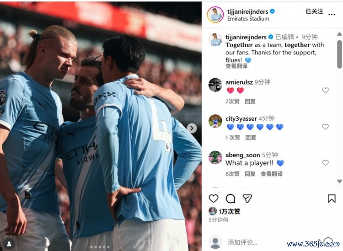Open tijjanireijnders profile picture in header
Screen dimensions: 343x251
[215, 15]
